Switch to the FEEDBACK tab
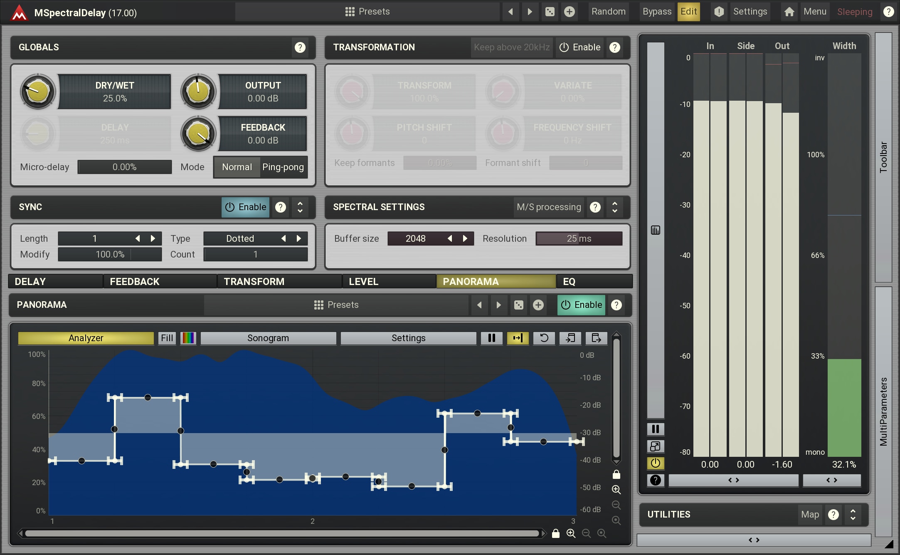The height and width of the screenshot is (555, 900). pyautogui.click(x=160, y=282)
